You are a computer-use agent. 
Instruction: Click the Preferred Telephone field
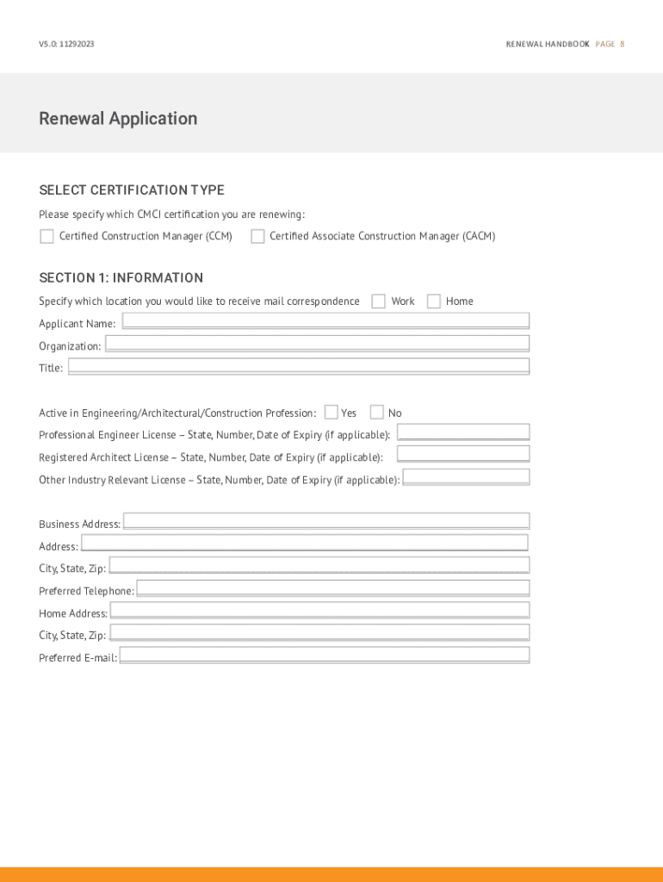[333, 588]
